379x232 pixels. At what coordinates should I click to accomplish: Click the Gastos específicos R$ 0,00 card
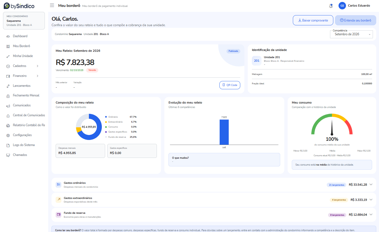pos(132,151)
